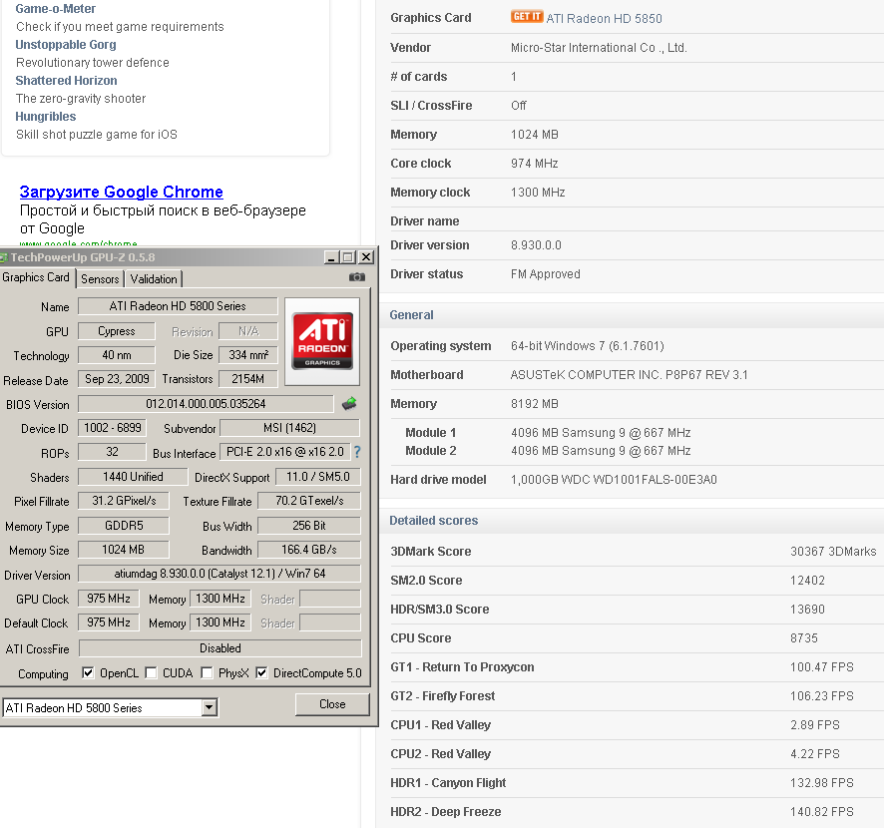Click the www.google.com/chrome ad URL
This screenshot has width=884, height=828.
[x=79, y=243]
